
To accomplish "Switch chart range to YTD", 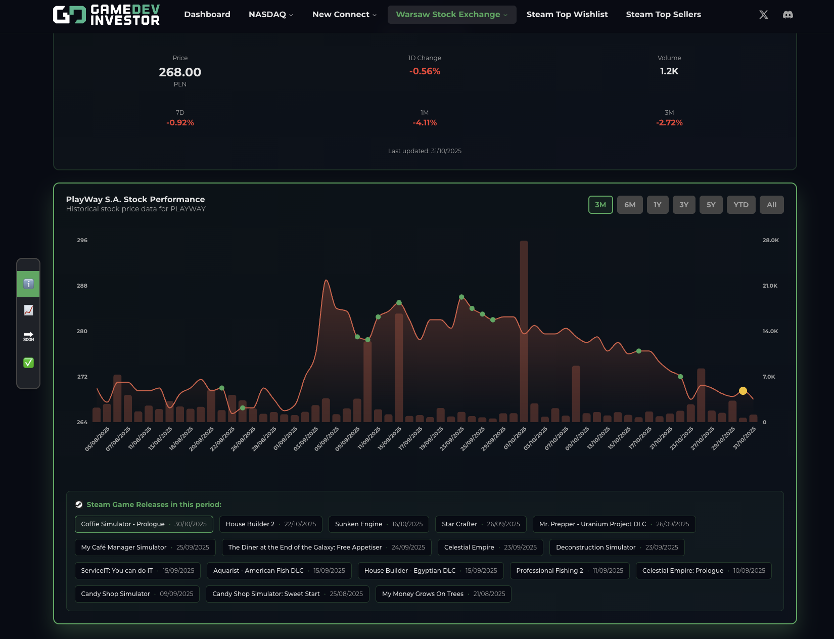I will (x=741, y=205).
